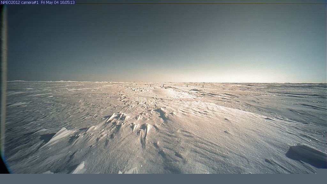Pick the second black marker pole from the left

point(163,85)
